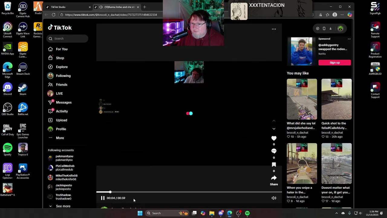This screenshot has width=387, height=218.
Task: Open the LIVE section
Action: 59,94
